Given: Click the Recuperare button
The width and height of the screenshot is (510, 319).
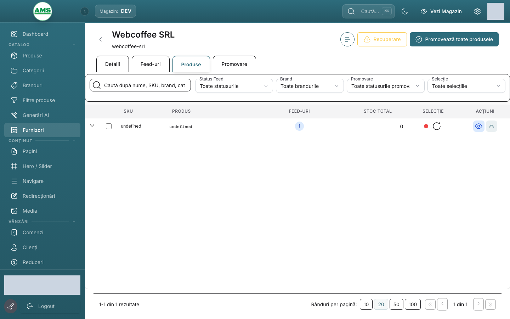Looking at the screenshot, I should tap(382, 39).
